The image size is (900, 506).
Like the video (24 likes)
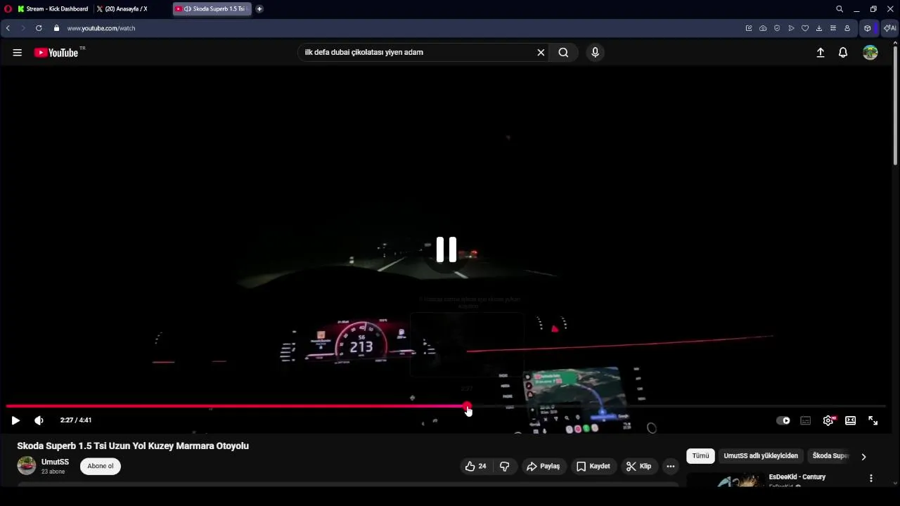point(475,466)
